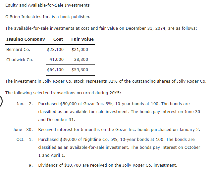This screenshot has width=213, height=171.
Task: Click Chadwick Co. row label
Action: tap(20, 60)
